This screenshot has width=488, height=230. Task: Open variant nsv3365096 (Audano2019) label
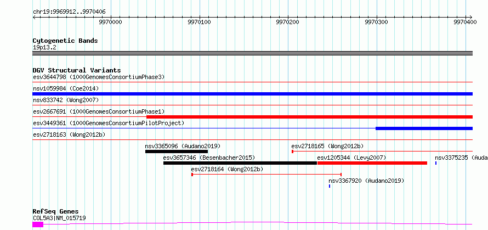coord(183,146)
